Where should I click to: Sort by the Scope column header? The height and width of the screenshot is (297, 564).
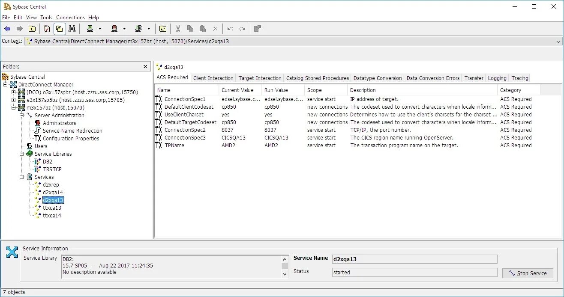[x=326, y=90]
